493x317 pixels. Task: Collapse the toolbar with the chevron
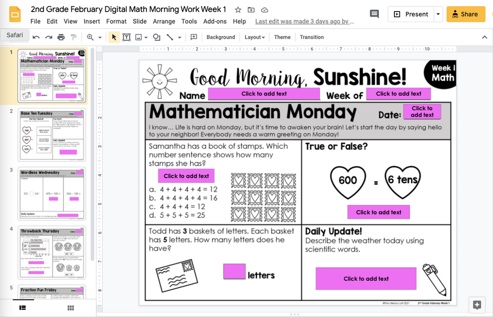tap(484, 37)
